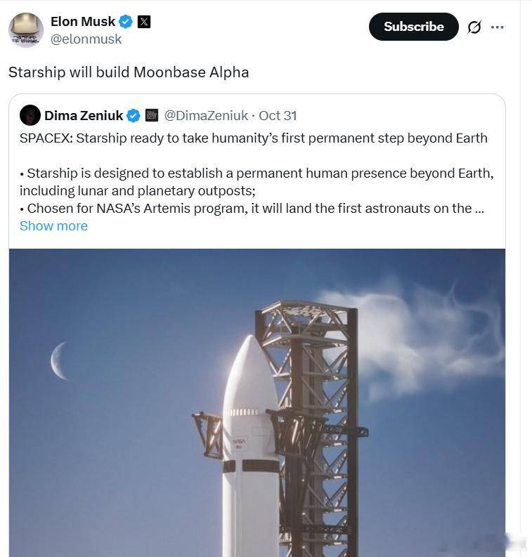532x557 pixels.
Task: Click the Oct 31 timestamp
Action: (x=278, y=115)
